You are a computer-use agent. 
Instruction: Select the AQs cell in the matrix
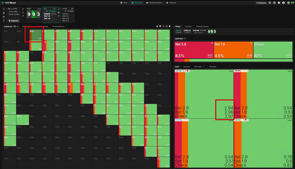coord(35,35)
